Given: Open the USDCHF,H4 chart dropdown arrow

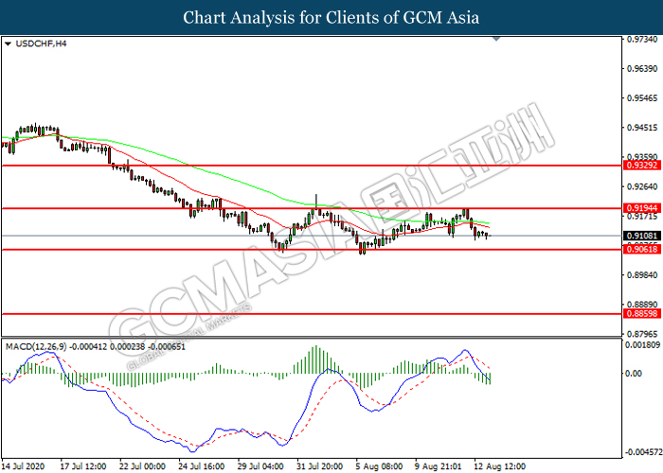Looking at the screenshot, I should [8, 44].
